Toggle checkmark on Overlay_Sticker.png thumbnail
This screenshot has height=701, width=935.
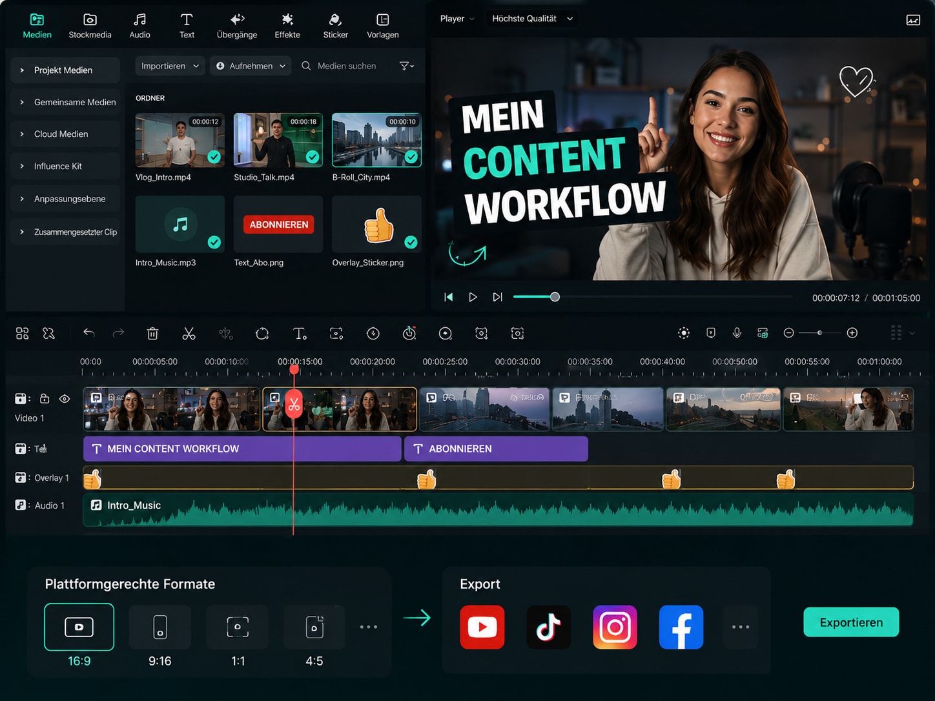coord(411,242)
